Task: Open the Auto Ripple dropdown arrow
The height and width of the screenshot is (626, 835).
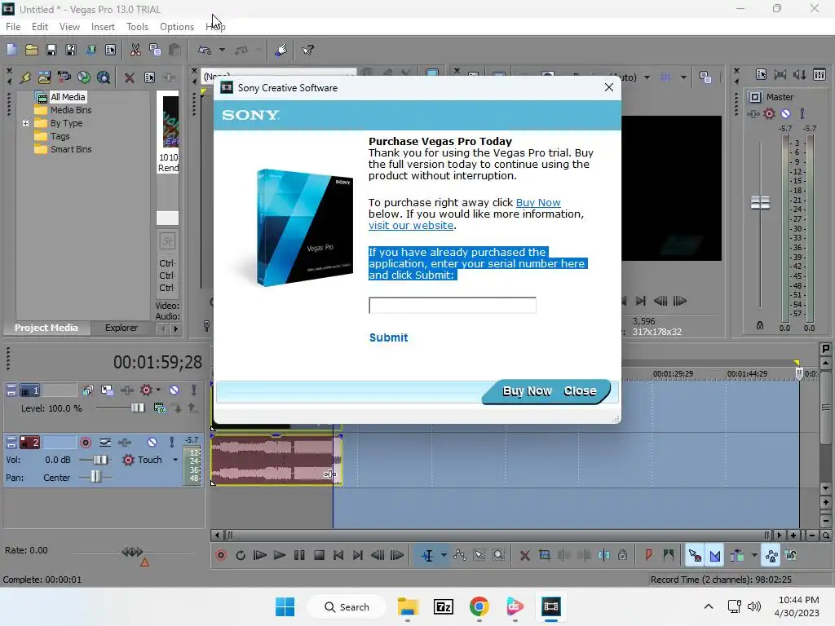Action: tap(754, 555)
